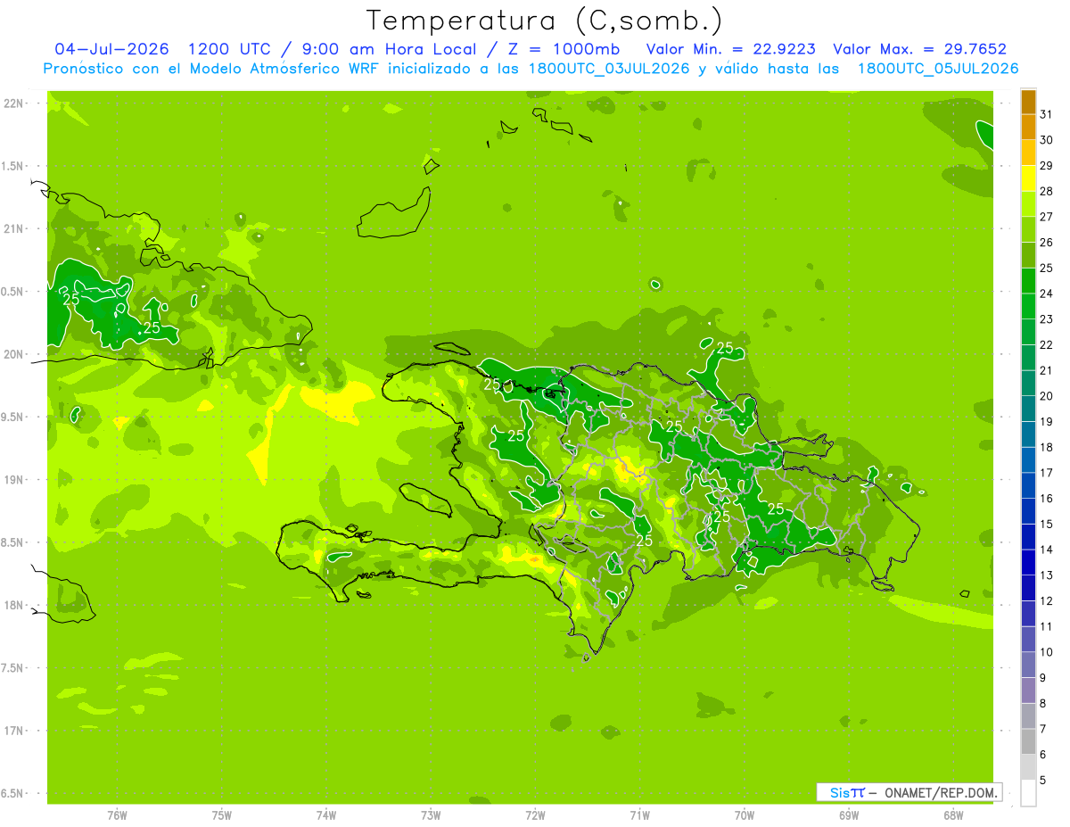Select the date "04-Jul-2026" in header

[x=112, y=49]
